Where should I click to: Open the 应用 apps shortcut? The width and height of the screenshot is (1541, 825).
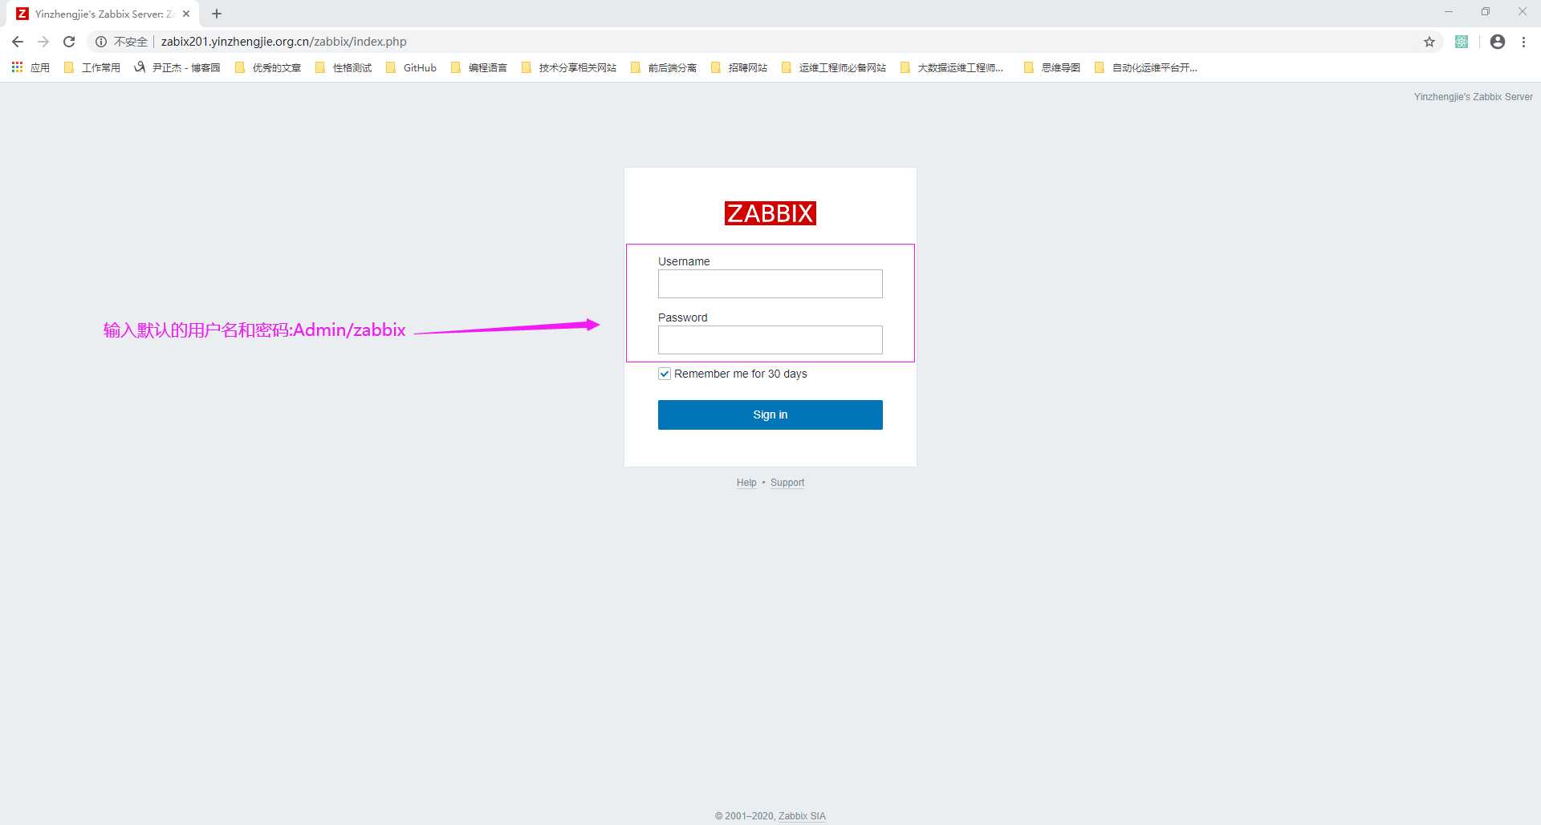point(30,67)
